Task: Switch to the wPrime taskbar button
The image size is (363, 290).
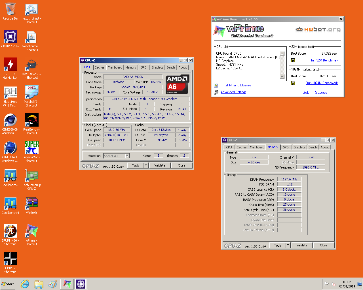Action: click(67, 284)
